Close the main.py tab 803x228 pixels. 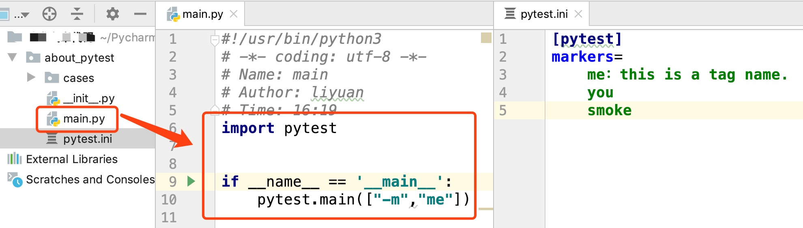pyautogui.click(x=234, y=14)
